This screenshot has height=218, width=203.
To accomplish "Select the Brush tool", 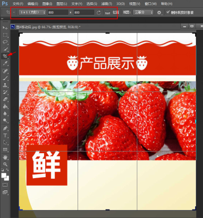I will click(x=5, y=78).
